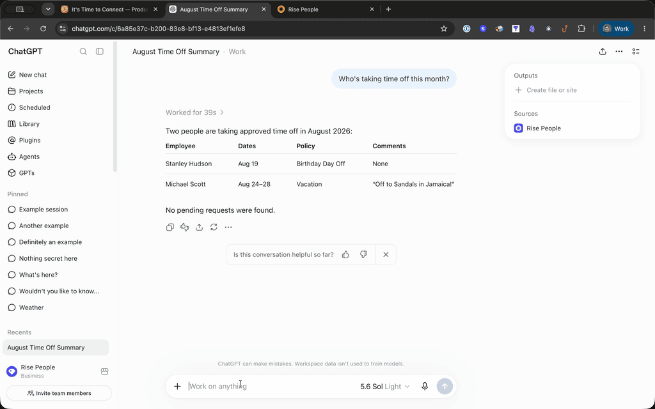Image resolution: width=655 pixels, height=409 pixels.
Task: Open the Work profile menu
Action: (616, 28)
